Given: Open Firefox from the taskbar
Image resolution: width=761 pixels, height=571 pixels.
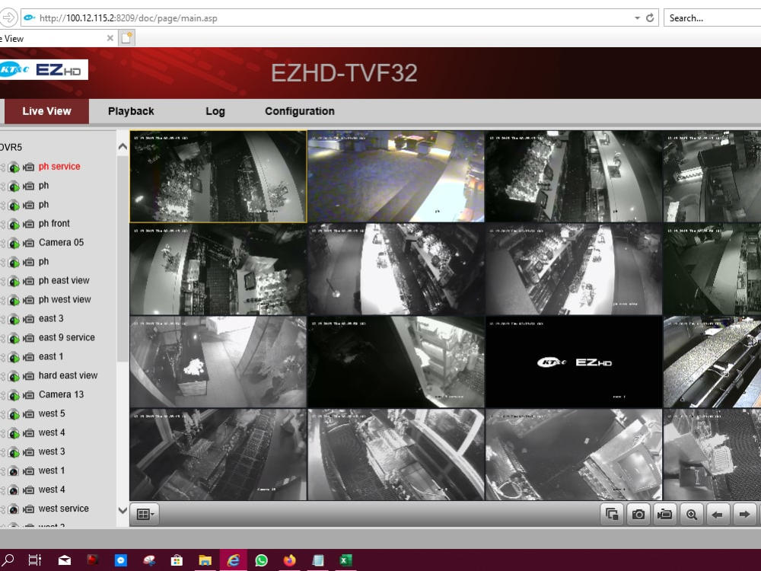Looking at the screenshot, I should (x=289, y=560).
